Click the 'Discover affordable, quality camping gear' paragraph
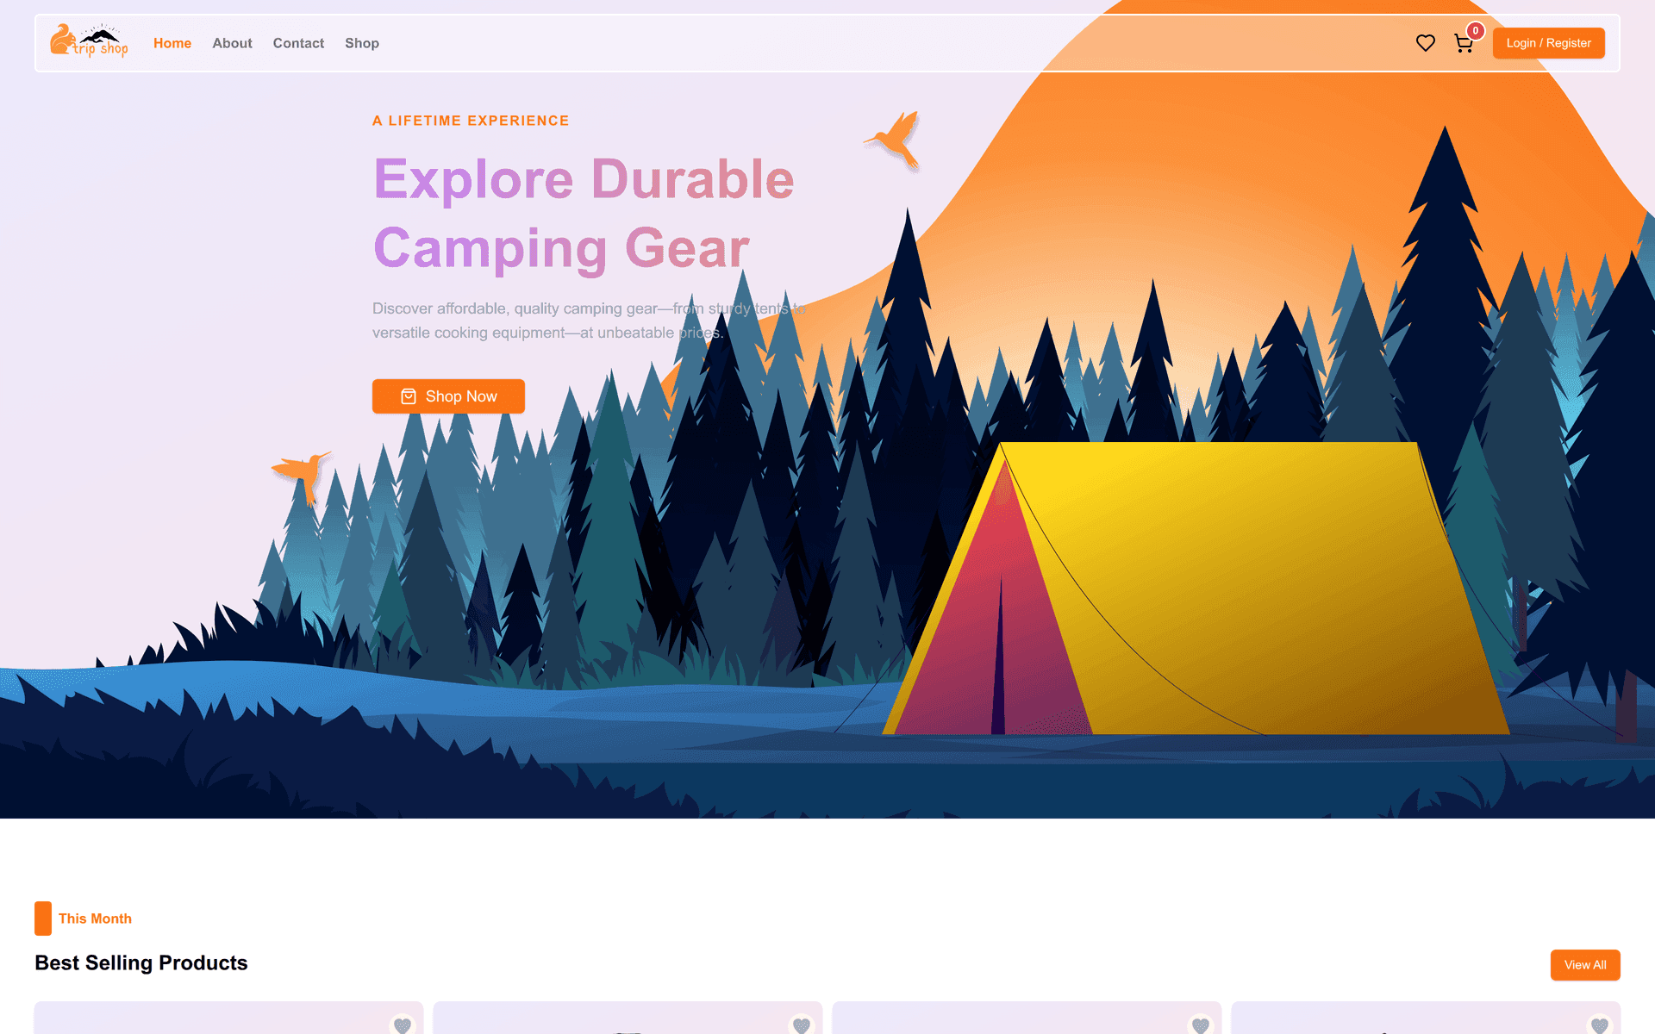Screen dimensions: 1655x1034 590,321
